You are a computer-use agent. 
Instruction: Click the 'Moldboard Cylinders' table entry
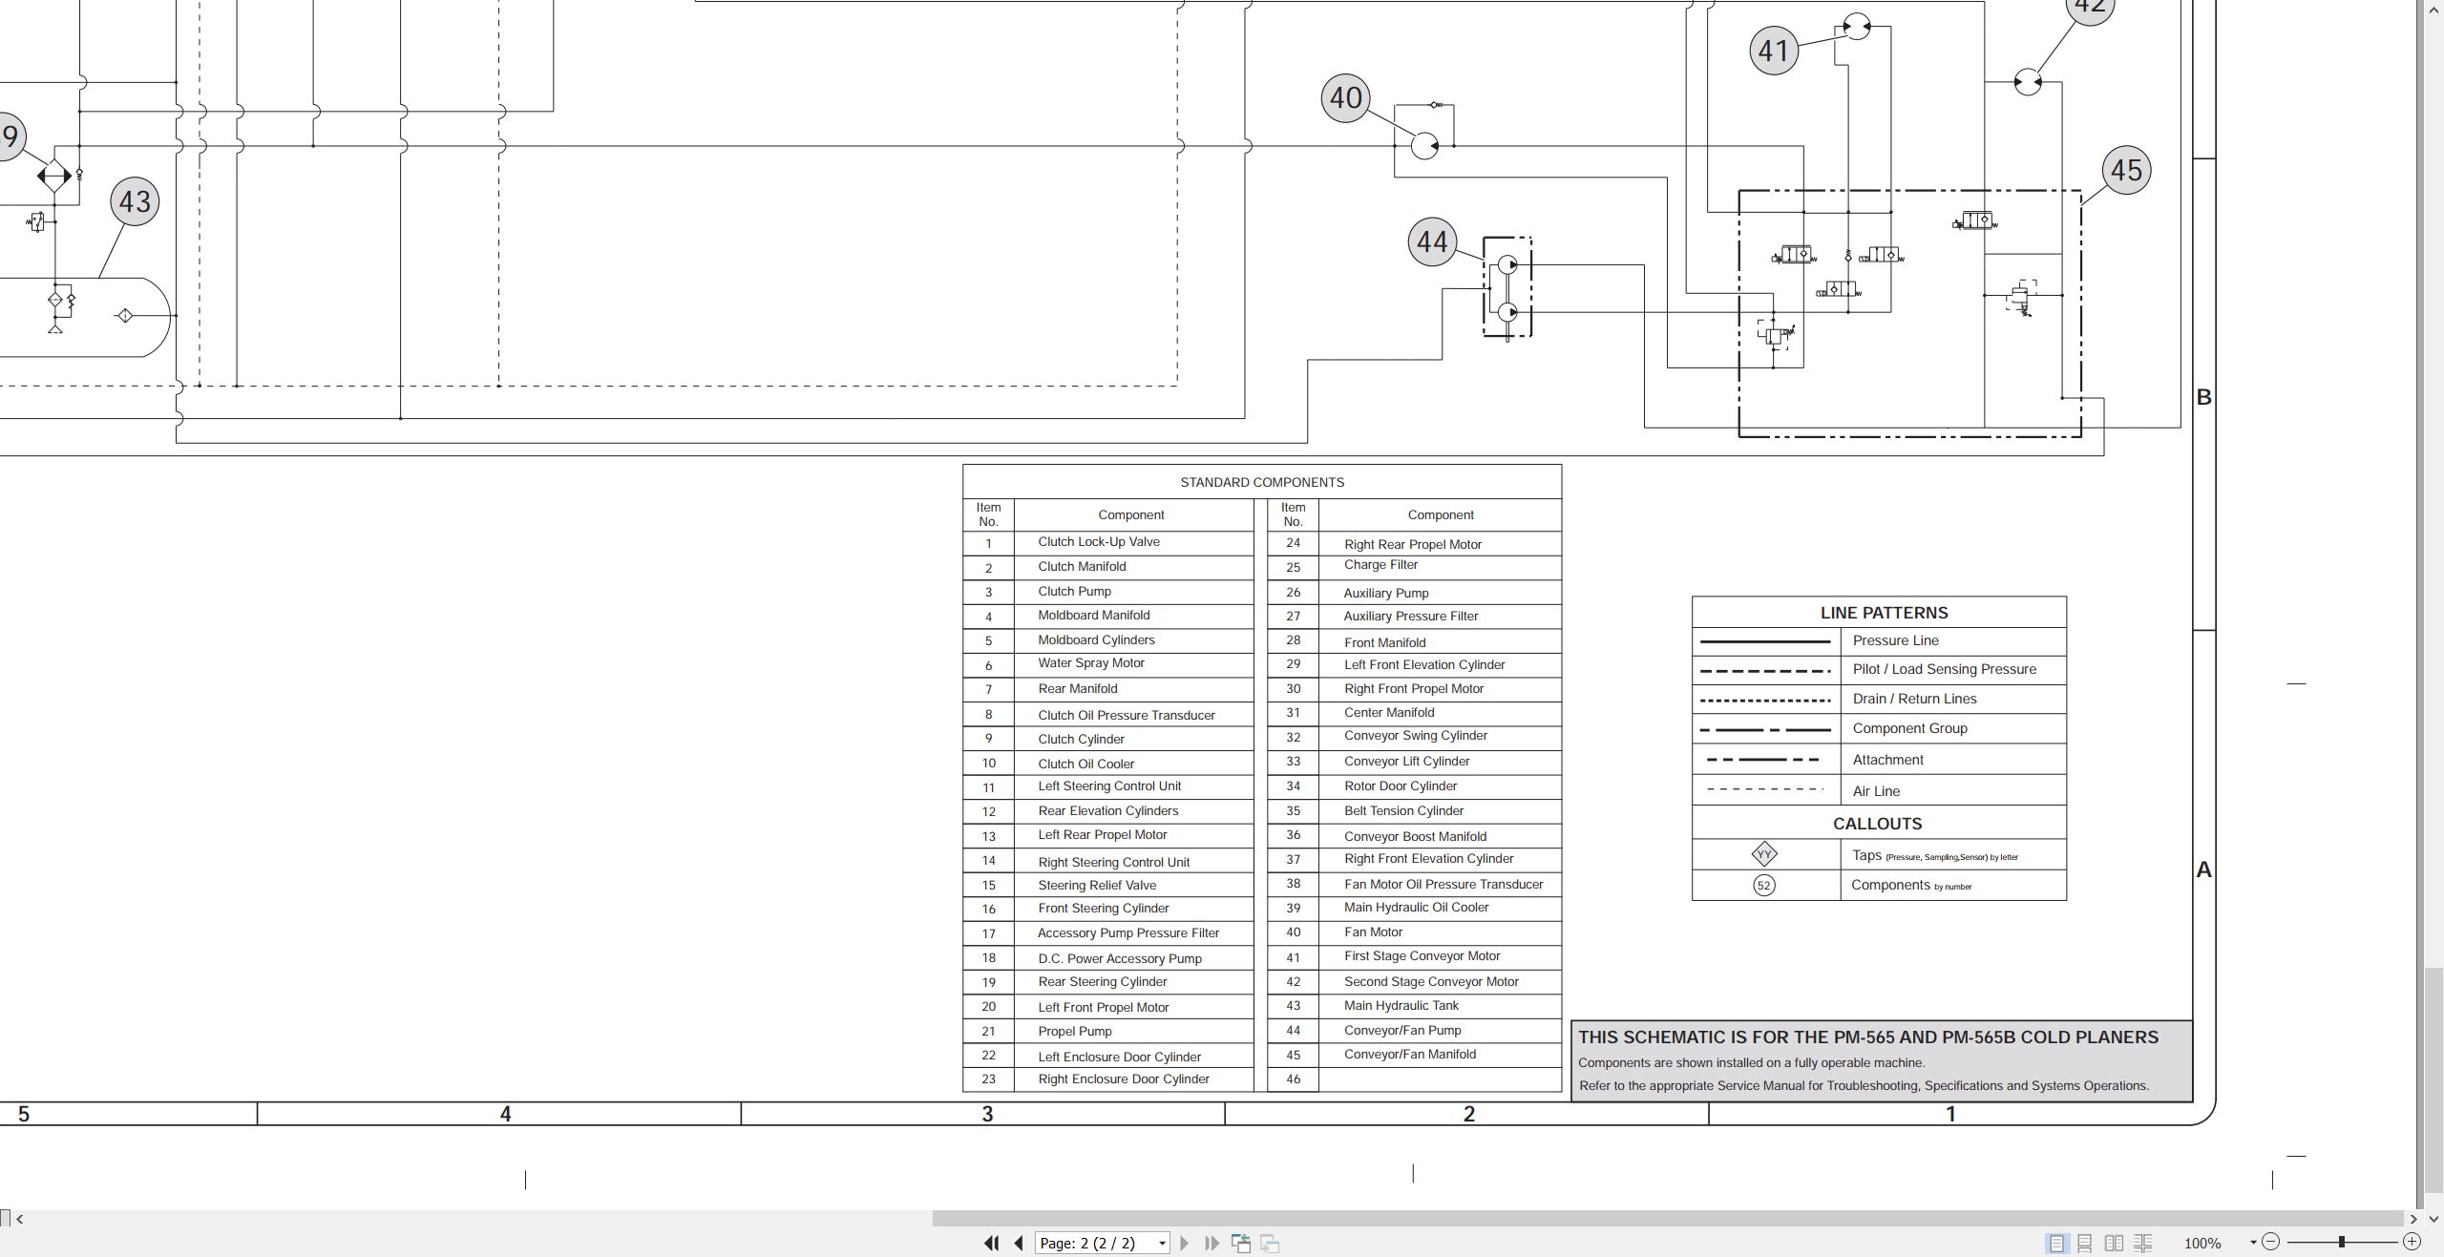(1096, 639)
